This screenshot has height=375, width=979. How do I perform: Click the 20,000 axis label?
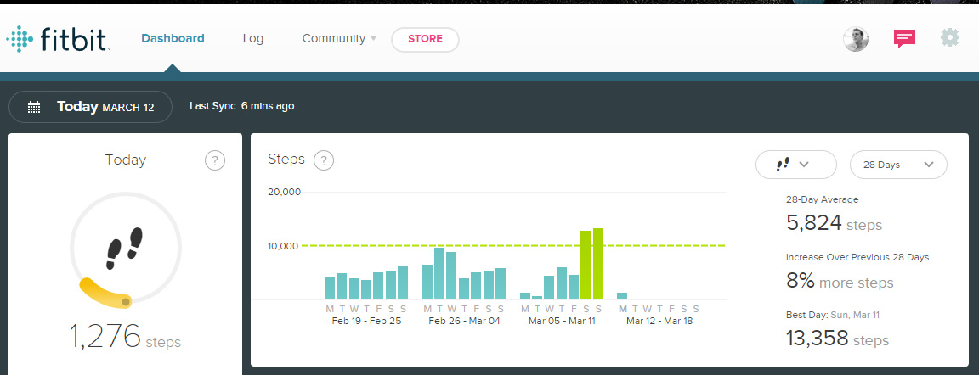click(x=284, y=192)
